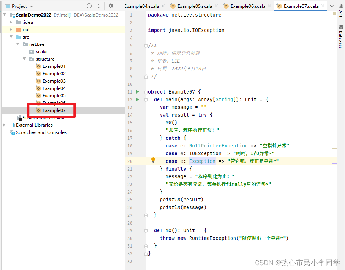Image resolution: width=345 pixels, height=270 pixels.
Task: Click the Scala object icon beside Example03
Action: pos(38,81)
